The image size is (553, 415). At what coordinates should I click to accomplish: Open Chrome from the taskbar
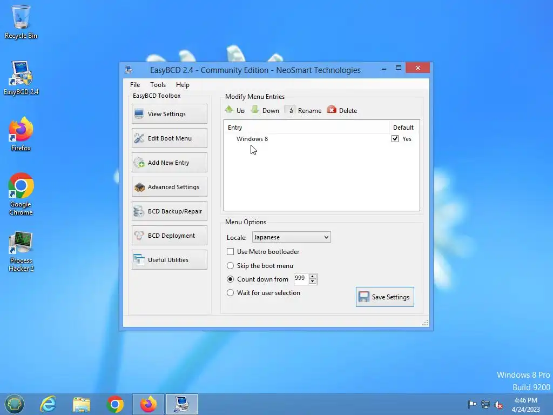pos(114,404)
